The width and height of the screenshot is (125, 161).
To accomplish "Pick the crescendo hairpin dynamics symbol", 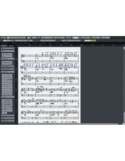I will coord(9,109).
